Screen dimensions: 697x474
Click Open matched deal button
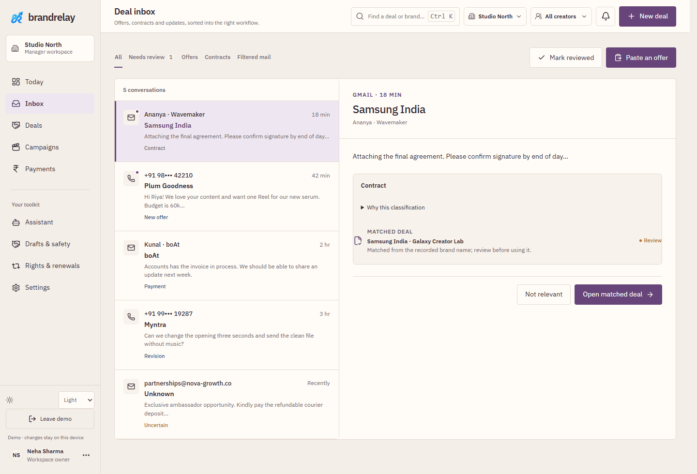(x=618, y=295)
